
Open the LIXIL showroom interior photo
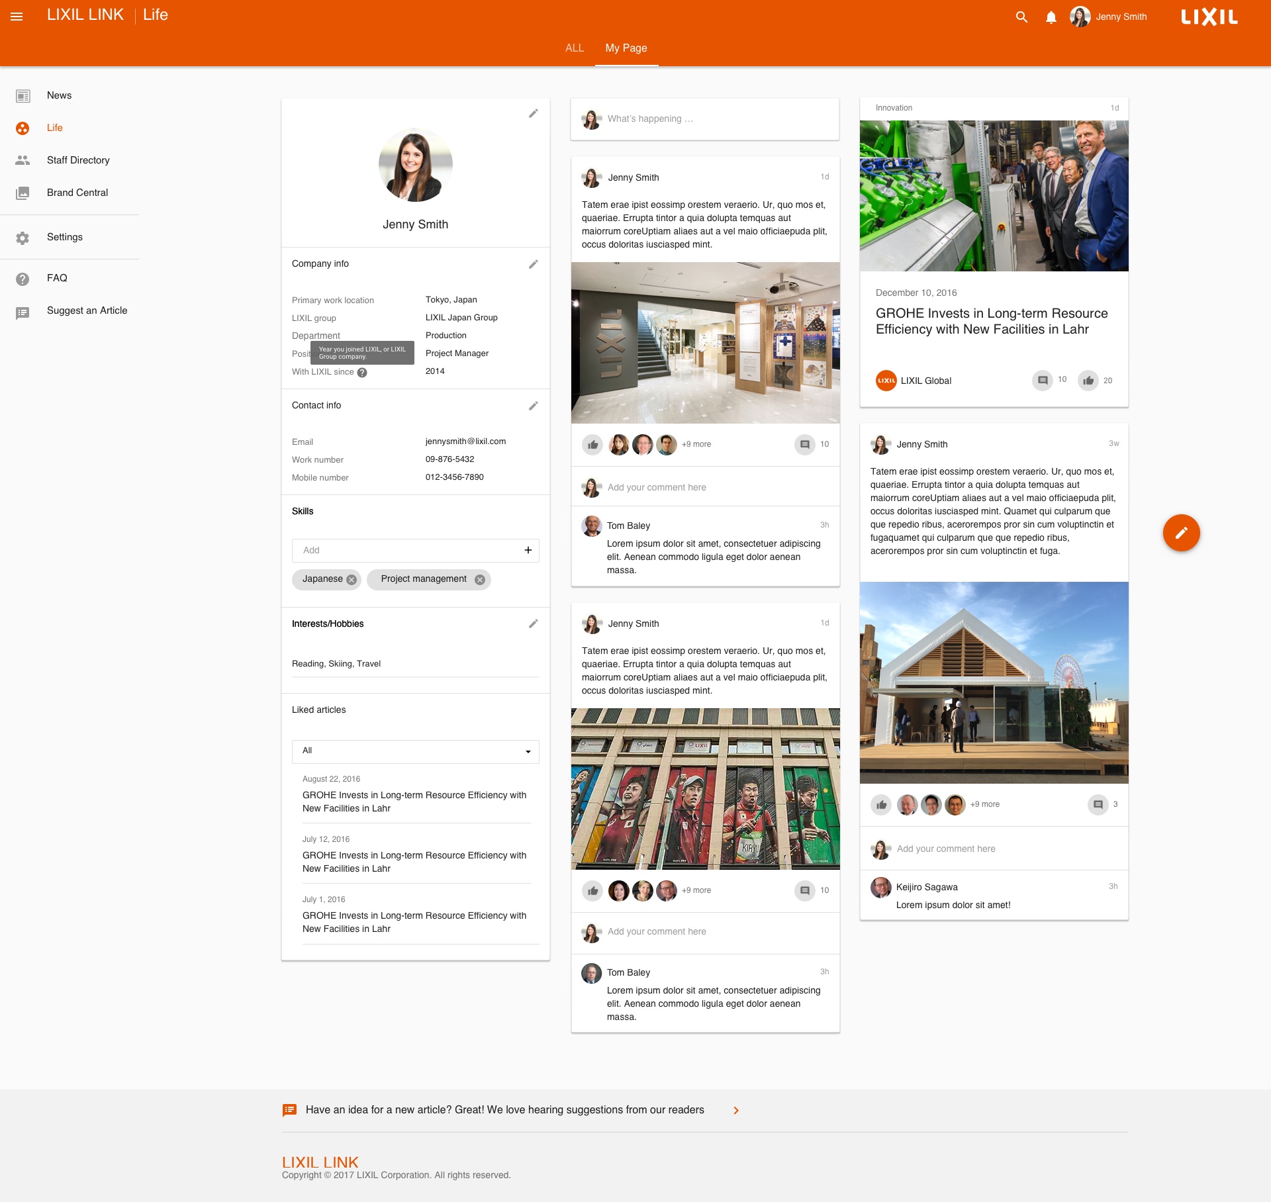705,343
